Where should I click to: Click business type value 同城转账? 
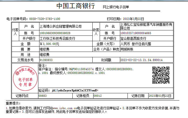[126, 49]
